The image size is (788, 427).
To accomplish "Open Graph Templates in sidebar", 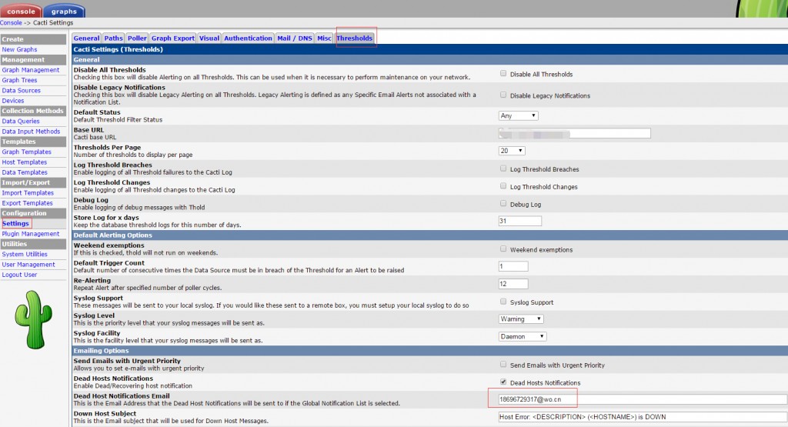I will (27, 152).
